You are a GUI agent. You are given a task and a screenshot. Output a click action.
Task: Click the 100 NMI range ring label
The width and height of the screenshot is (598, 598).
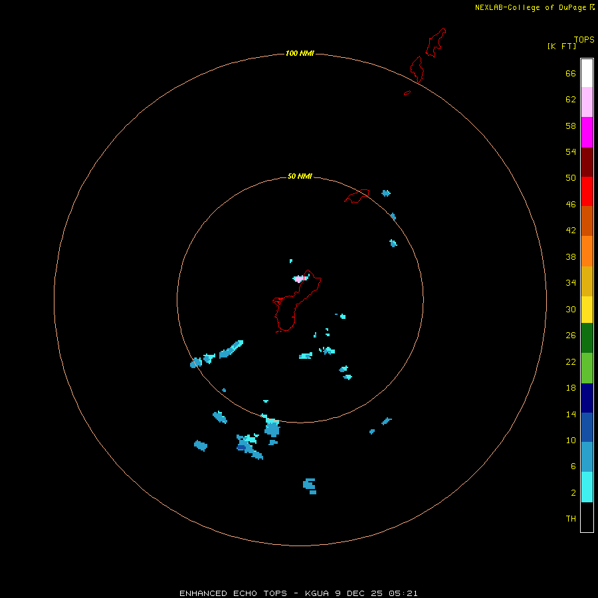click(300, 53)
